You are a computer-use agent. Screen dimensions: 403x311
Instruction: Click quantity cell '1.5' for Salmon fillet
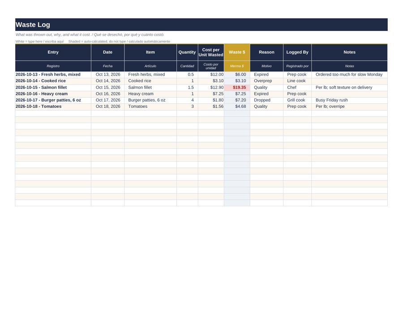tap(187, 87)
